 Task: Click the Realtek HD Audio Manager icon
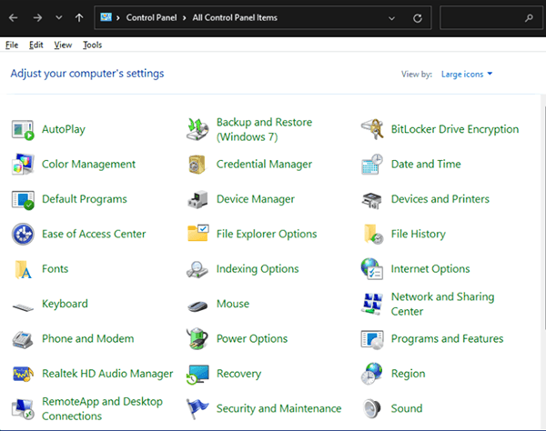23,374
